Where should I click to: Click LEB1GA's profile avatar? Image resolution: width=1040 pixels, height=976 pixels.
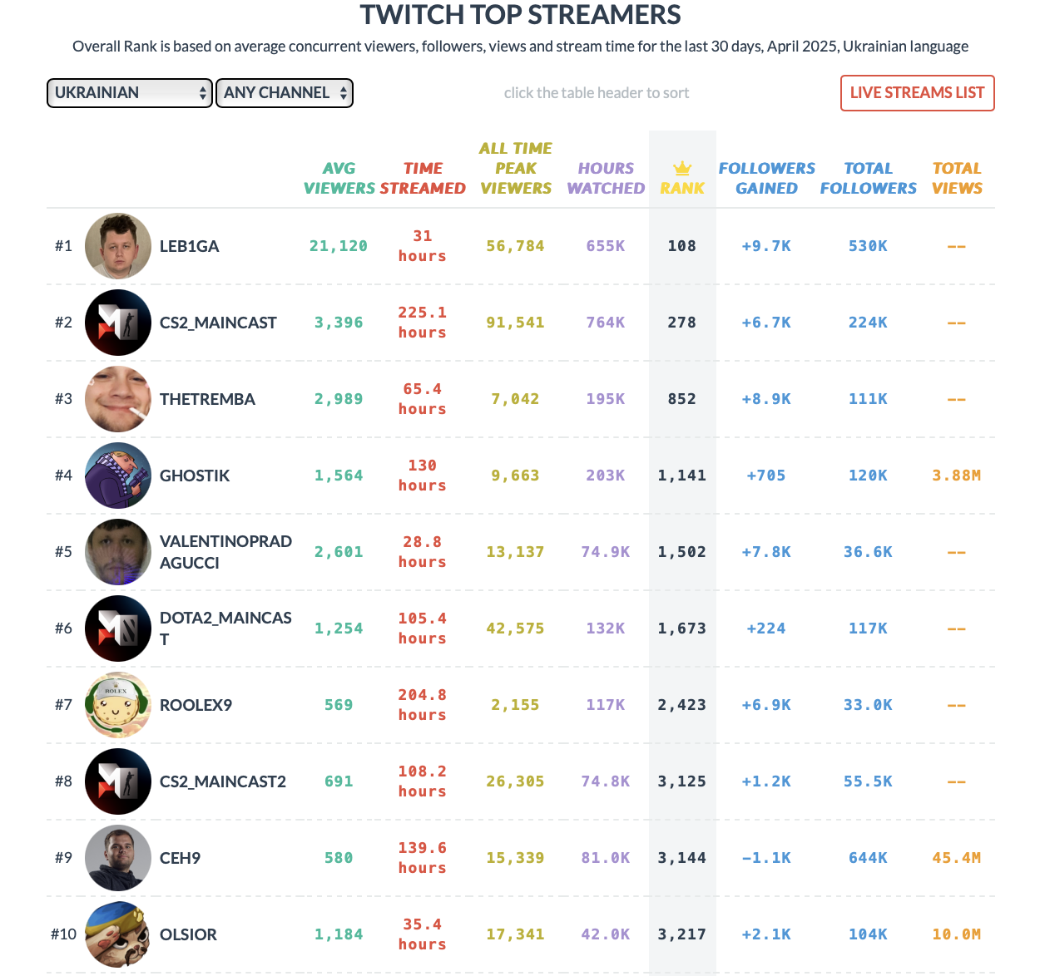pos(117,246)
